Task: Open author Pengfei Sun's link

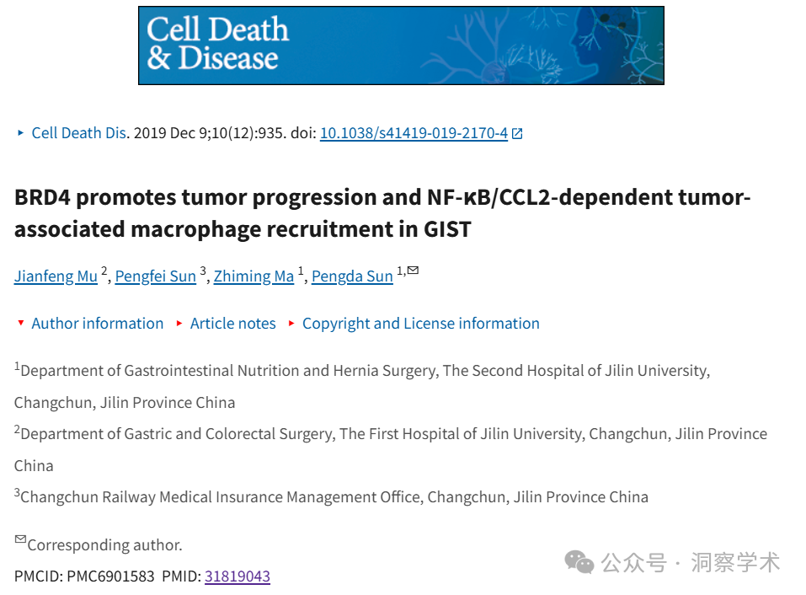Action: tap(155, 276)
